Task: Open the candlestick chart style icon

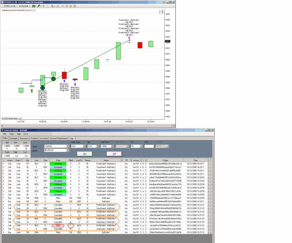Action: (34, 6)
